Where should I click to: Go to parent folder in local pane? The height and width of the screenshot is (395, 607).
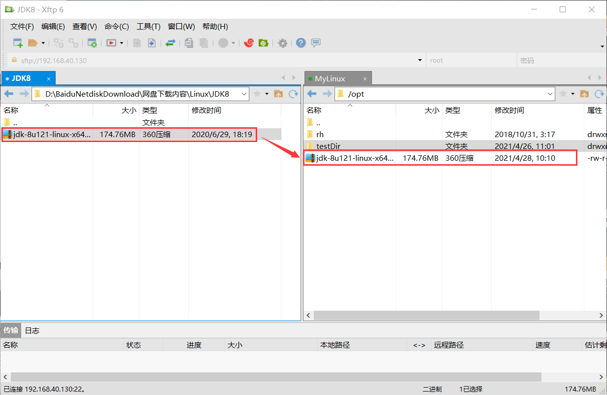click(278, 94)
